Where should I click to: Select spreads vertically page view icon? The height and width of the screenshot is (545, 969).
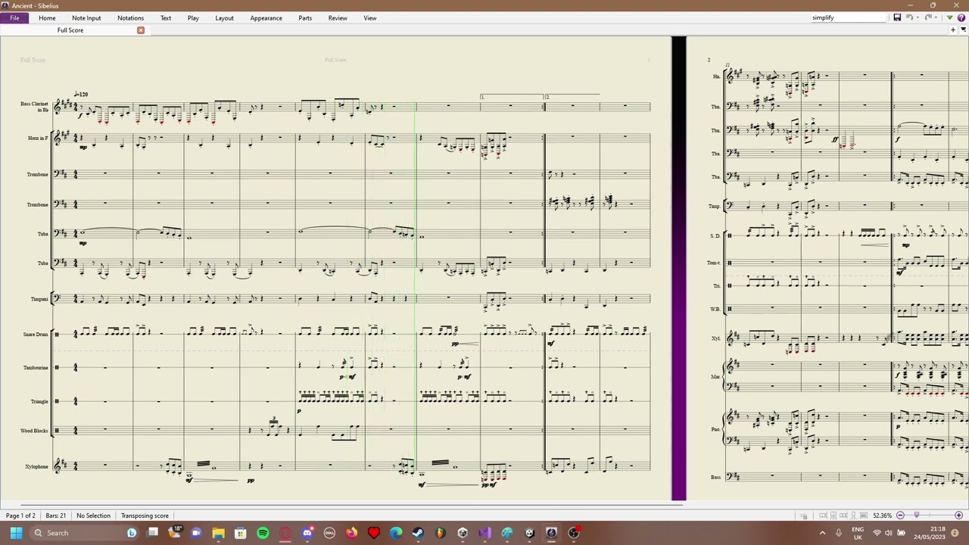click(x=833, y=515)
